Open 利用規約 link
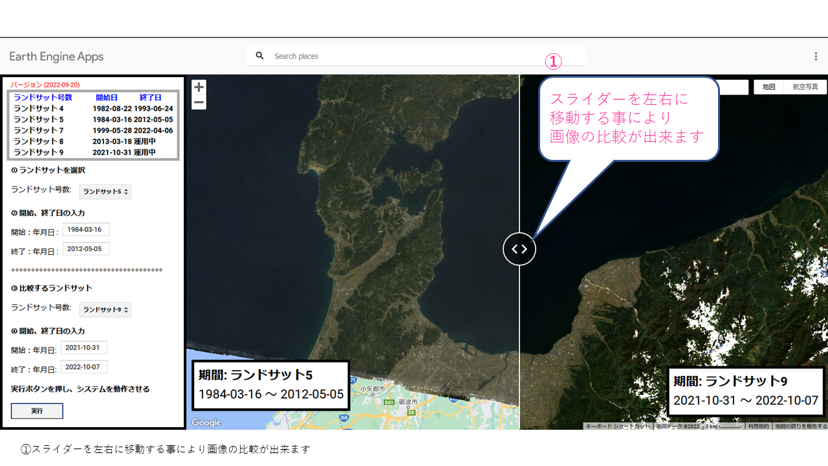This screenshot has height=466, width=828. click(x=759, y=427)
